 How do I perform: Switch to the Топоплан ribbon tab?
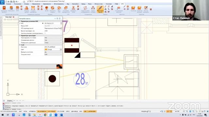tap(109, 4)
